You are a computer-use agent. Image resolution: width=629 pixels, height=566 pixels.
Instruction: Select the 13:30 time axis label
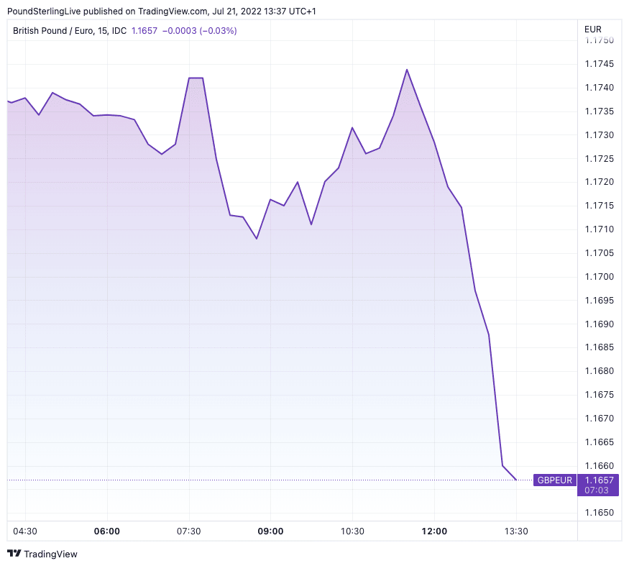pyautogui.click(x=516, y=531)
